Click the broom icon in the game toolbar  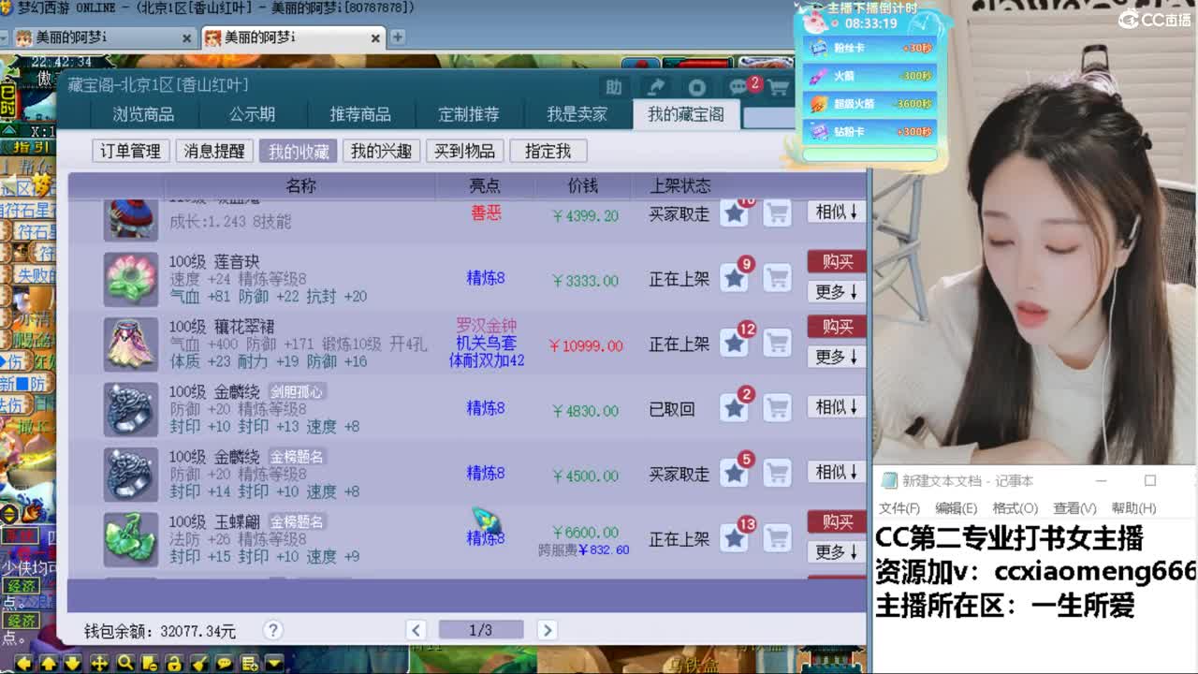[198, 663]
